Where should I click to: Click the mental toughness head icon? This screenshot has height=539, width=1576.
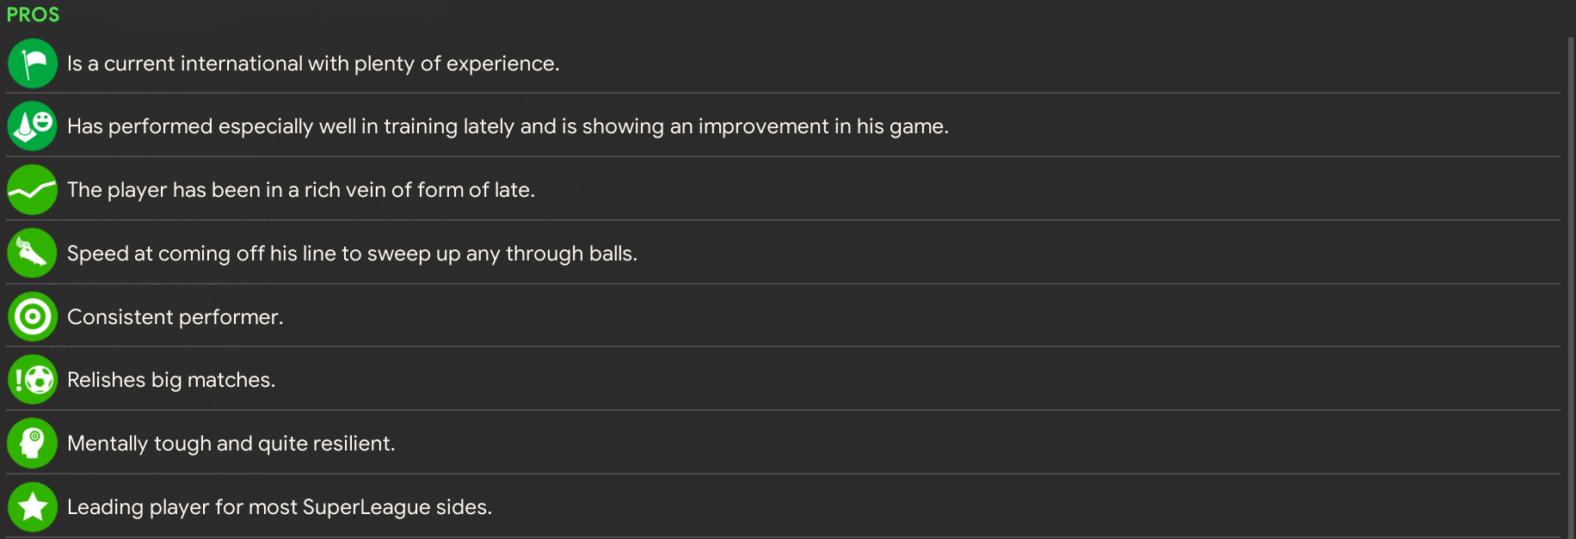tap(33, 444)
